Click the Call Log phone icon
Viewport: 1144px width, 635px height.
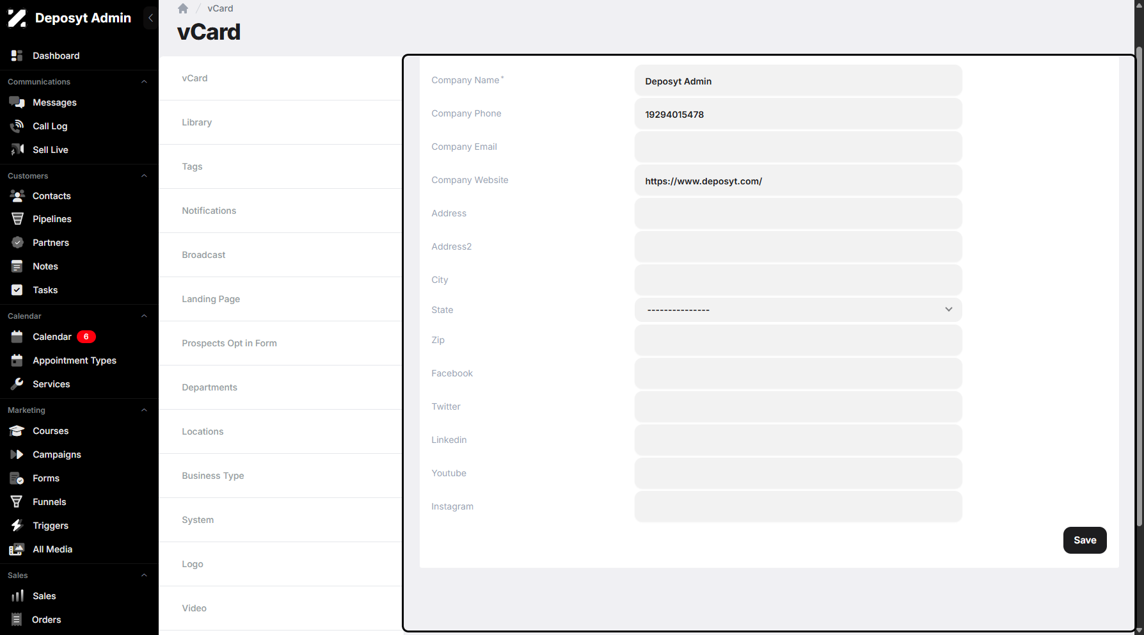(17, 126)
